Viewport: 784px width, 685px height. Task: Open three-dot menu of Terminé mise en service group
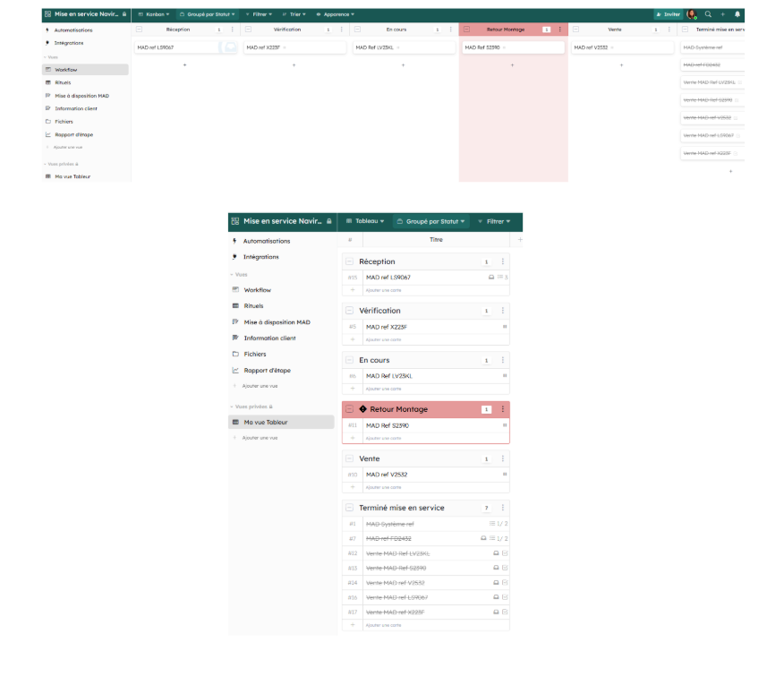point(503,508)
